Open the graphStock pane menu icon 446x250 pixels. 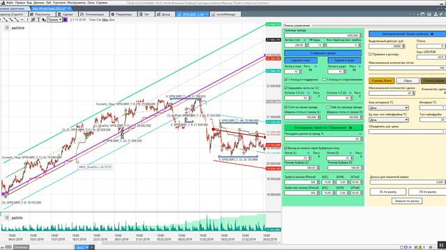(x=7, y=28)
